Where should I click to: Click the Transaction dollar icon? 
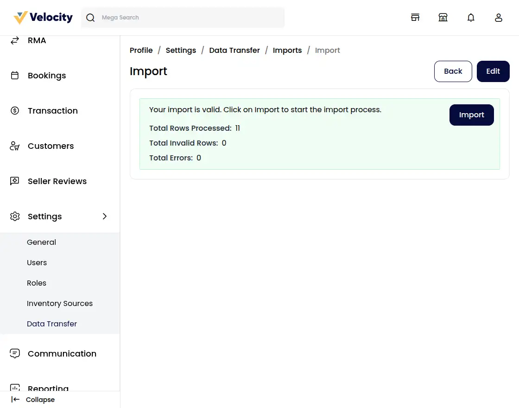click(x=15, y=111)
